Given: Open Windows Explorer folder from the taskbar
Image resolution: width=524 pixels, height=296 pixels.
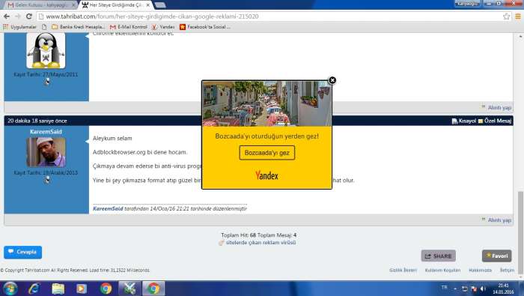Looking at the screenshot, I should tap(58, 289).
